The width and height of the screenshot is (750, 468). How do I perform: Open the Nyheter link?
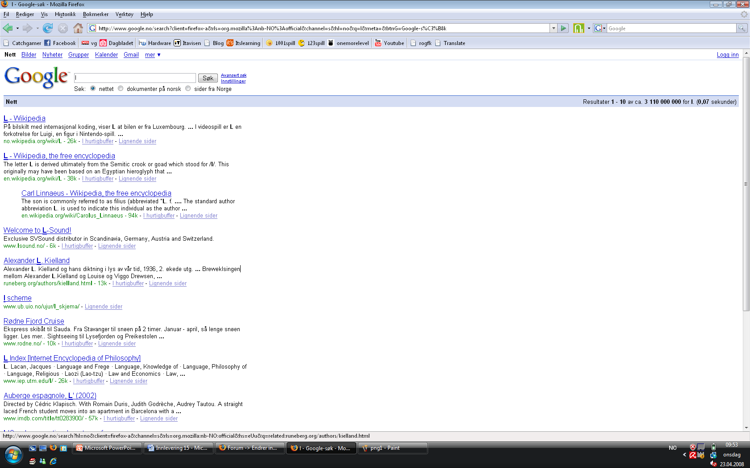(x=52, y=55)
